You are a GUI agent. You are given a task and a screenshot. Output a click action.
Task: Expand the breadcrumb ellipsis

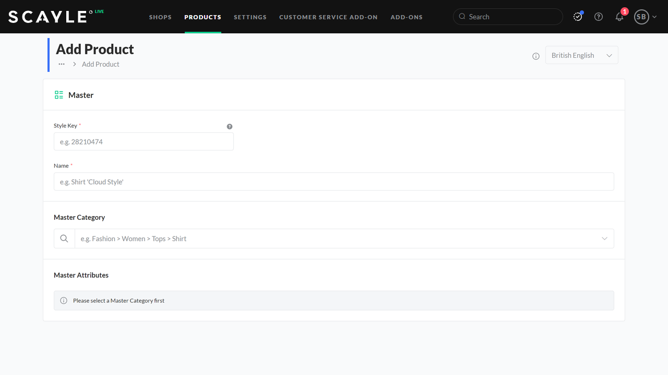coord(62,64)
